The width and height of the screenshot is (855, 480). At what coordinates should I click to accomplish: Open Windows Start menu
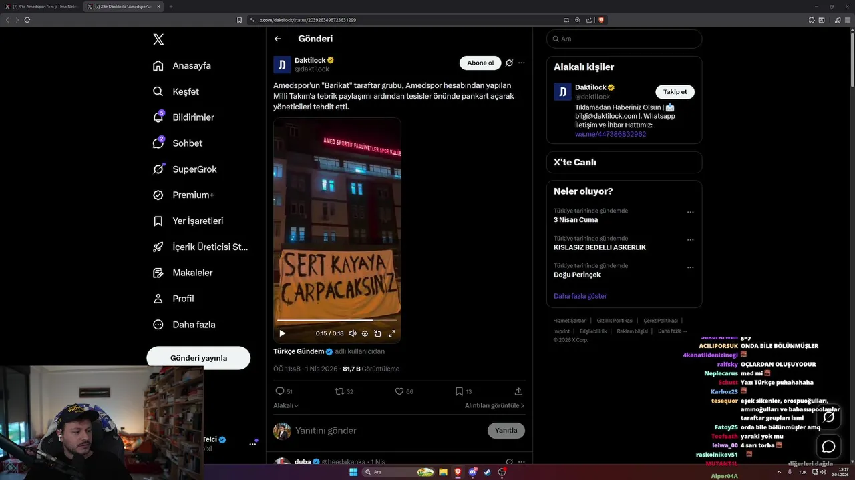point(353,472)
